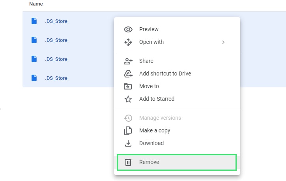Select the third .DS_Store file row

coord(68,59)
